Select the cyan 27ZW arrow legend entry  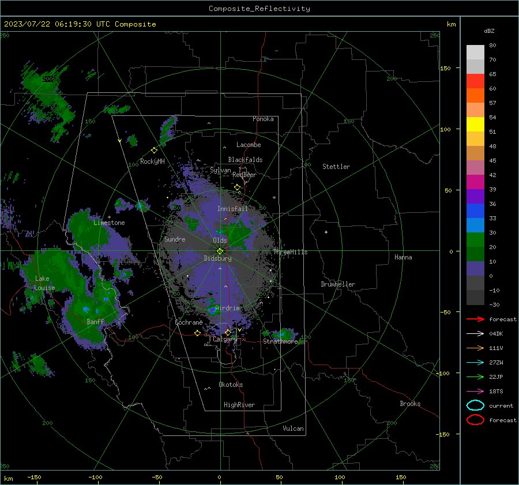475,363
